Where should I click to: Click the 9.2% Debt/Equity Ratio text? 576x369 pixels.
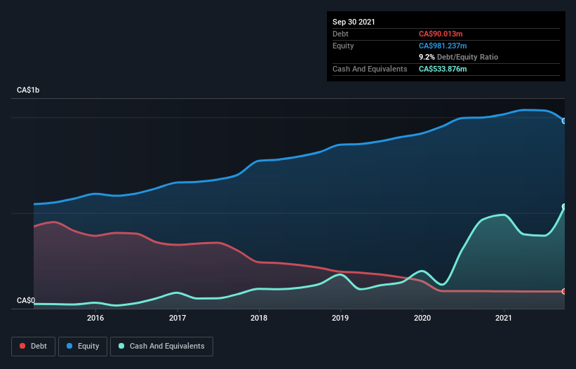[458, 58]
